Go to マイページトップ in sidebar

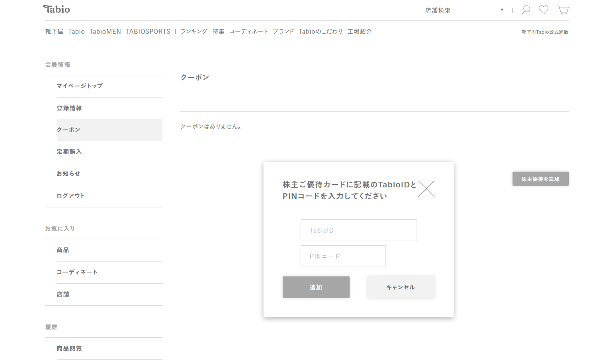pyautogui.click(x=110, y=86)
